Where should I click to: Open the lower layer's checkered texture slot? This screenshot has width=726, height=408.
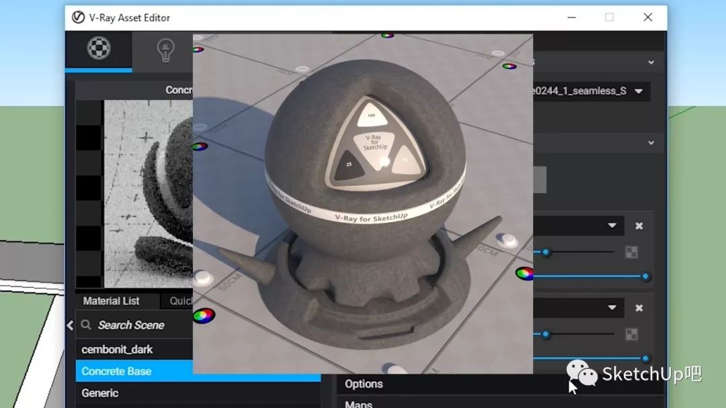[x=631, y=334]
